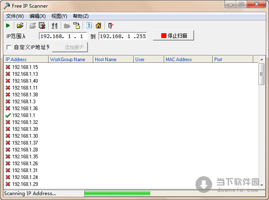Image resolution: width=269 pixels, height=200 pixels.
Task: Select row 192.168.1.28
Action: (25, 150)
